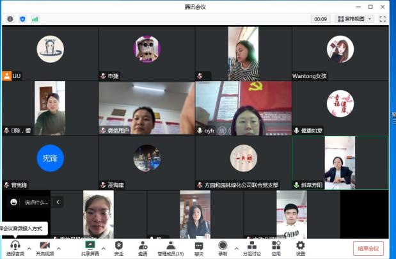
Task: Select 申捷 participant cat avatar
Action: (147, 49)
